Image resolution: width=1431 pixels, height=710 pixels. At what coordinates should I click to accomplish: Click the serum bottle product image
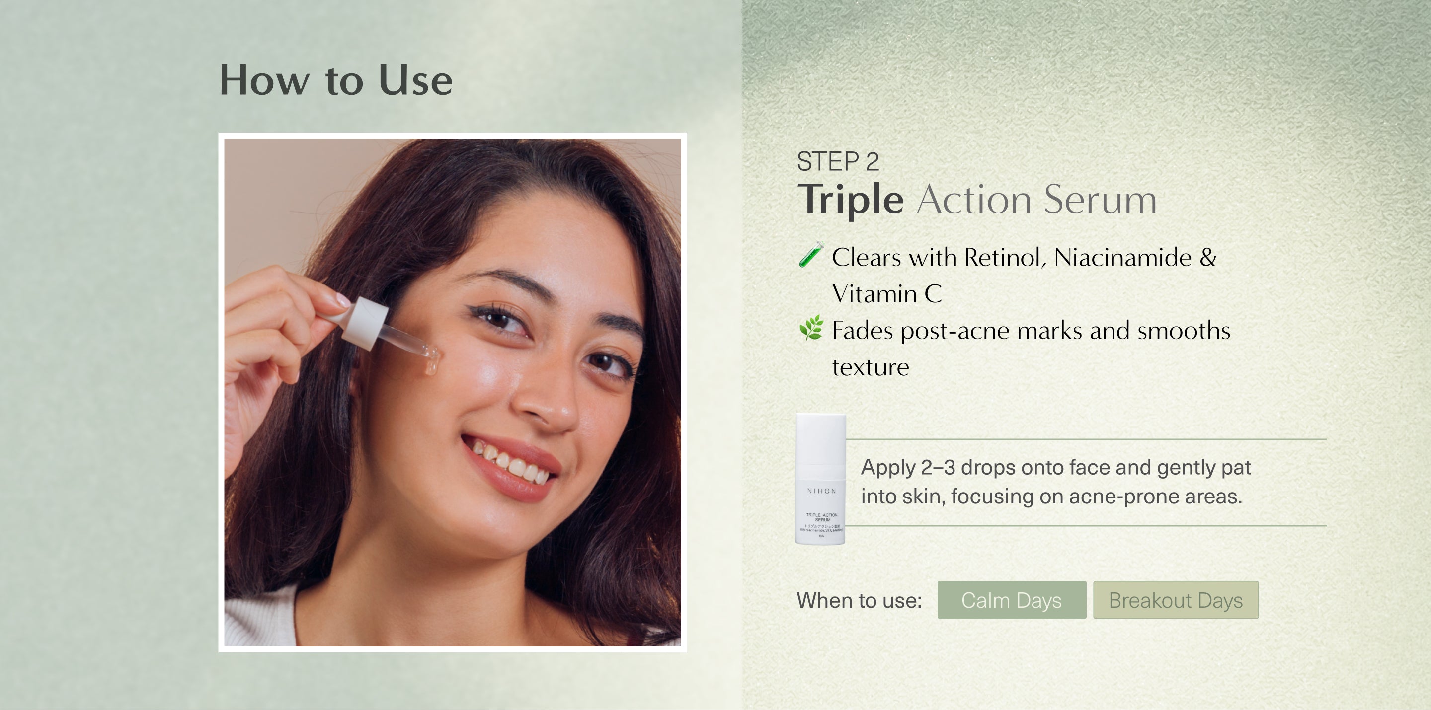821,479
